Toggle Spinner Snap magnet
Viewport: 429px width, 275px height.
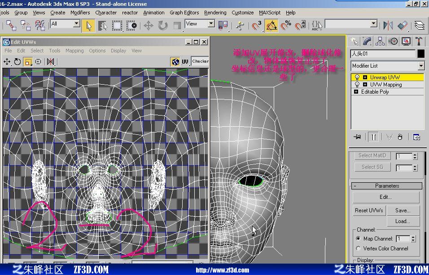click(300, 26)
